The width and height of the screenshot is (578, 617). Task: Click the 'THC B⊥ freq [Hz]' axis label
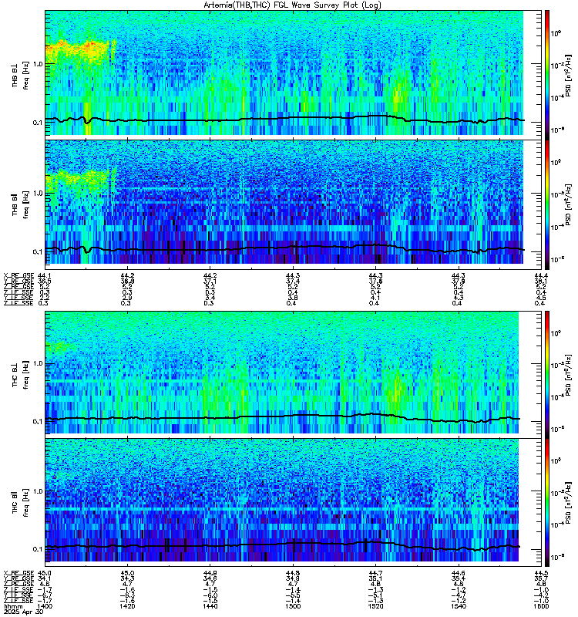(x=20, y=374)
